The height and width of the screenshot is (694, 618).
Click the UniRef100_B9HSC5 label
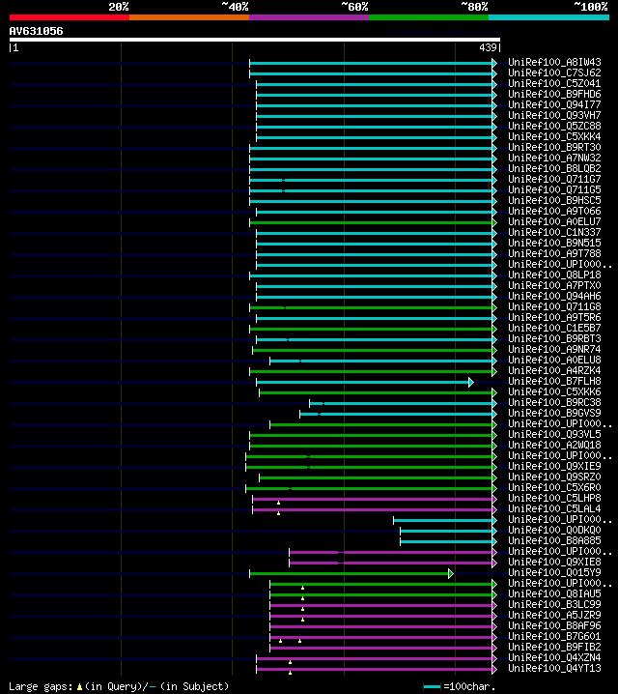(554, 200)
